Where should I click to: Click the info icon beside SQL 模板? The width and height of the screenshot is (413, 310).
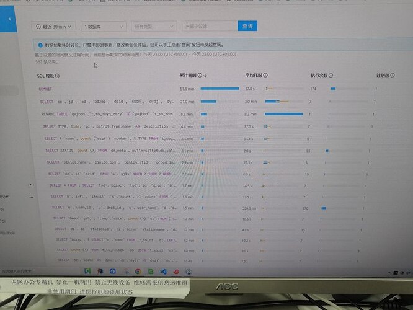(x=57, y=76)
